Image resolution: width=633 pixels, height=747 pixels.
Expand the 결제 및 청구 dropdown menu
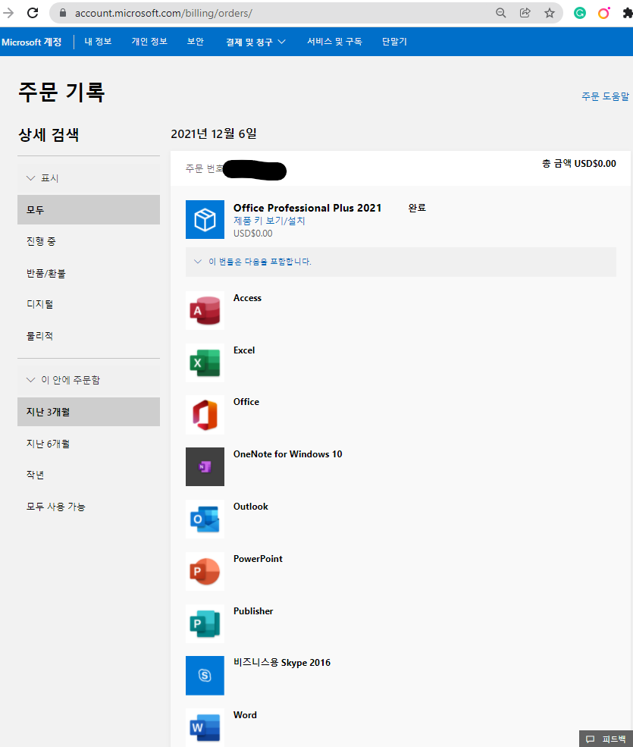255,42
